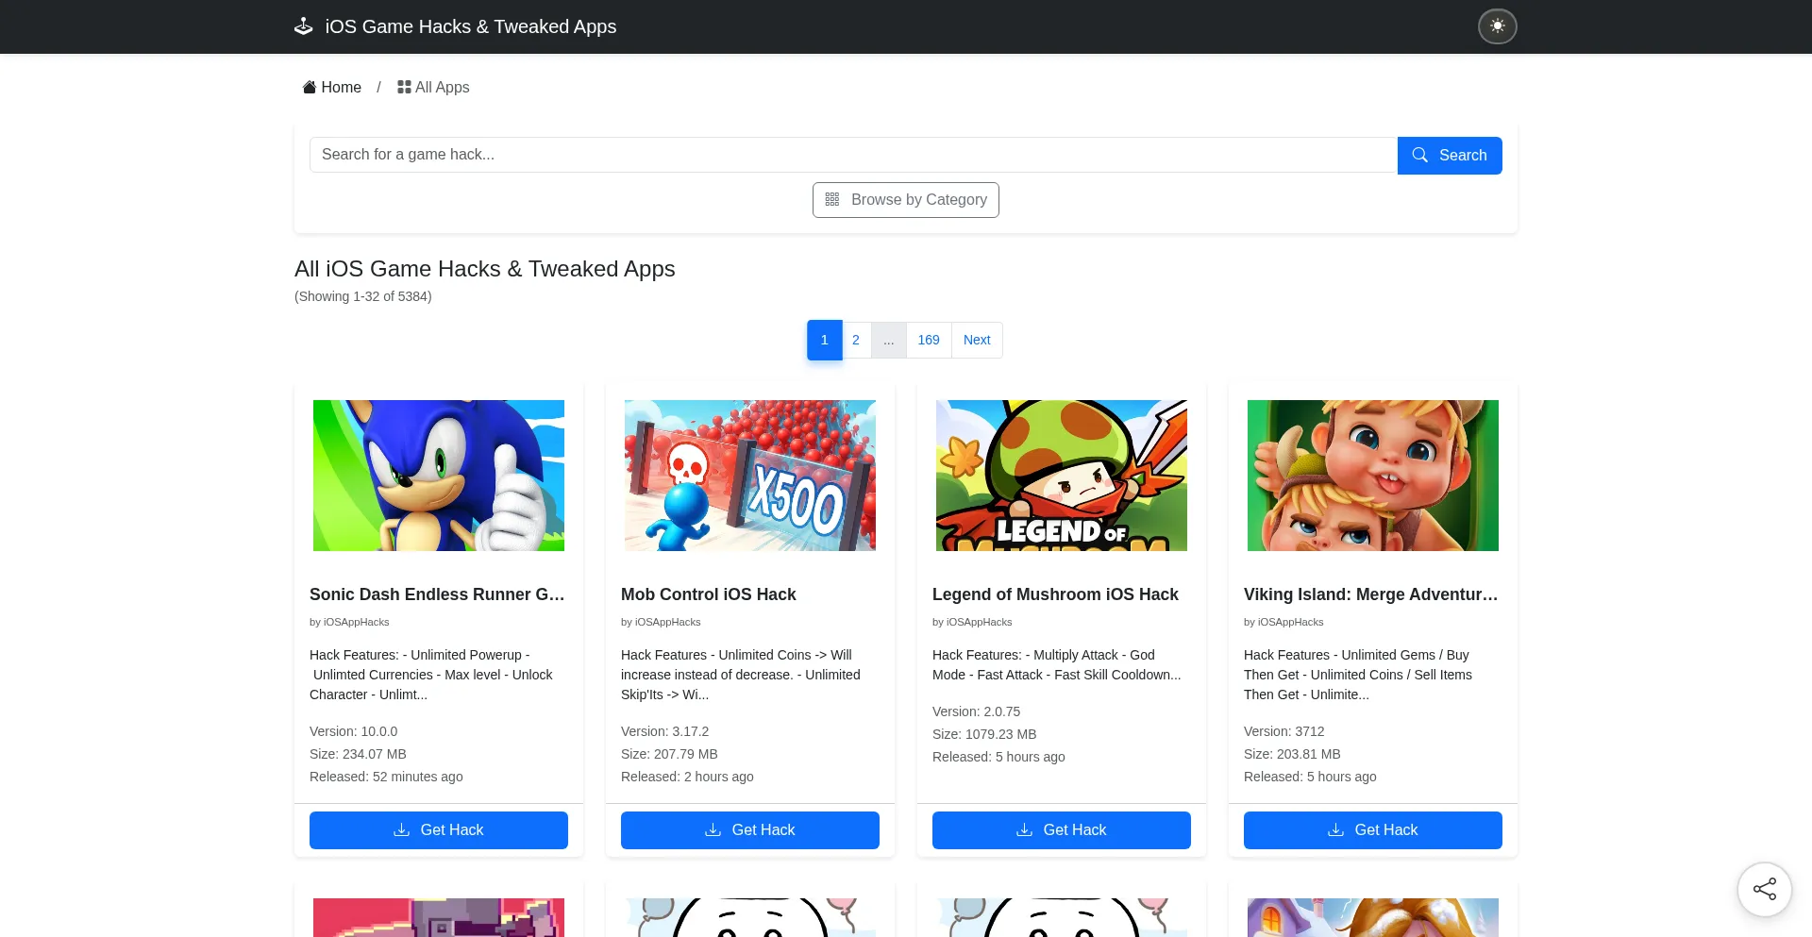Open Mob Control iOS Hack title
1812x937 pixels.
pyautogui.click(x=709, y=594)
